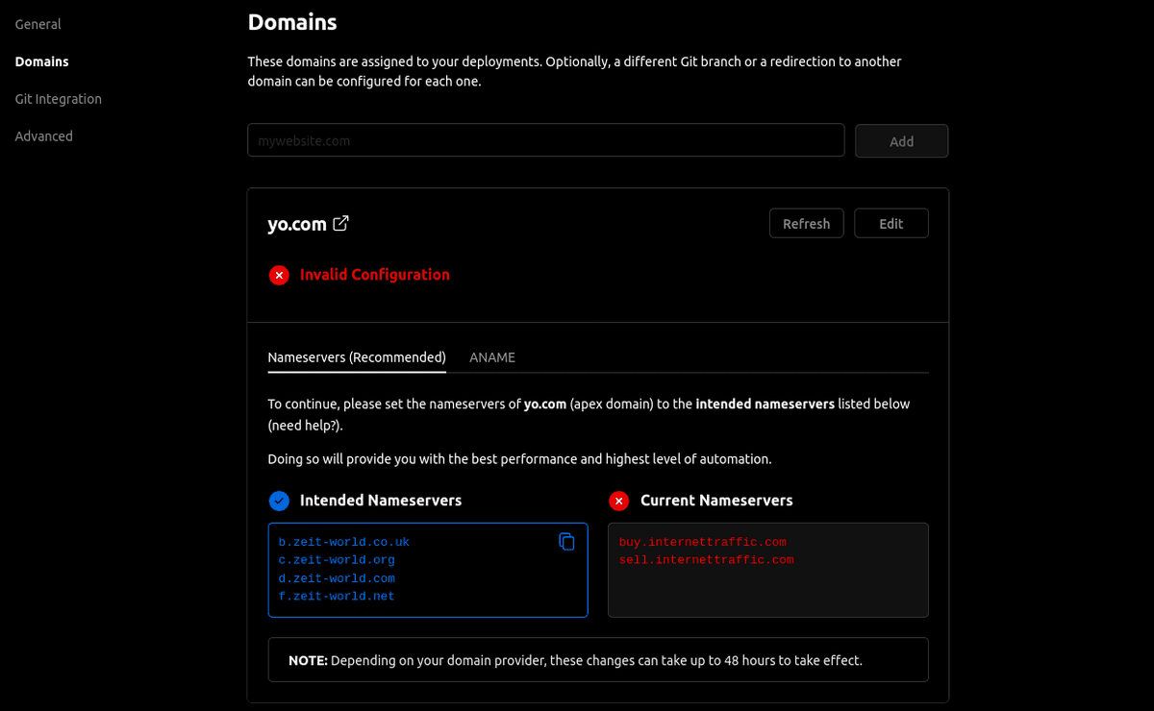Select the Nameservers (Recommended) tab
This screenshot has height=711, width=1154.
357,356
